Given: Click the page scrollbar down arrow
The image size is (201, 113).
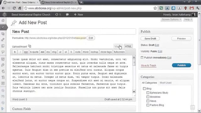Looking at the screenshot, I should pyautogui.click(x=199, y=110).
